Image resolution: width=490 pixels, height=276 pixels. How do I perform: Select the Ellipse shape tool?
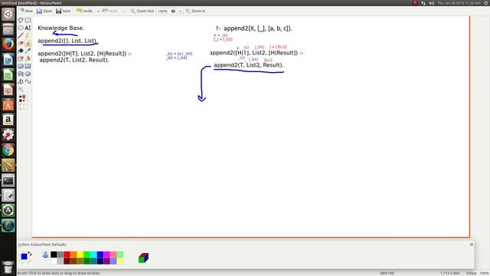[x=28, y=74]
